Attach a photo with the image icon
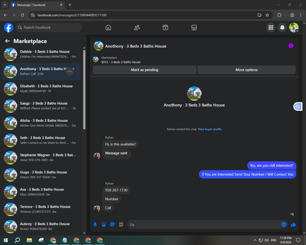 (103, 225)
